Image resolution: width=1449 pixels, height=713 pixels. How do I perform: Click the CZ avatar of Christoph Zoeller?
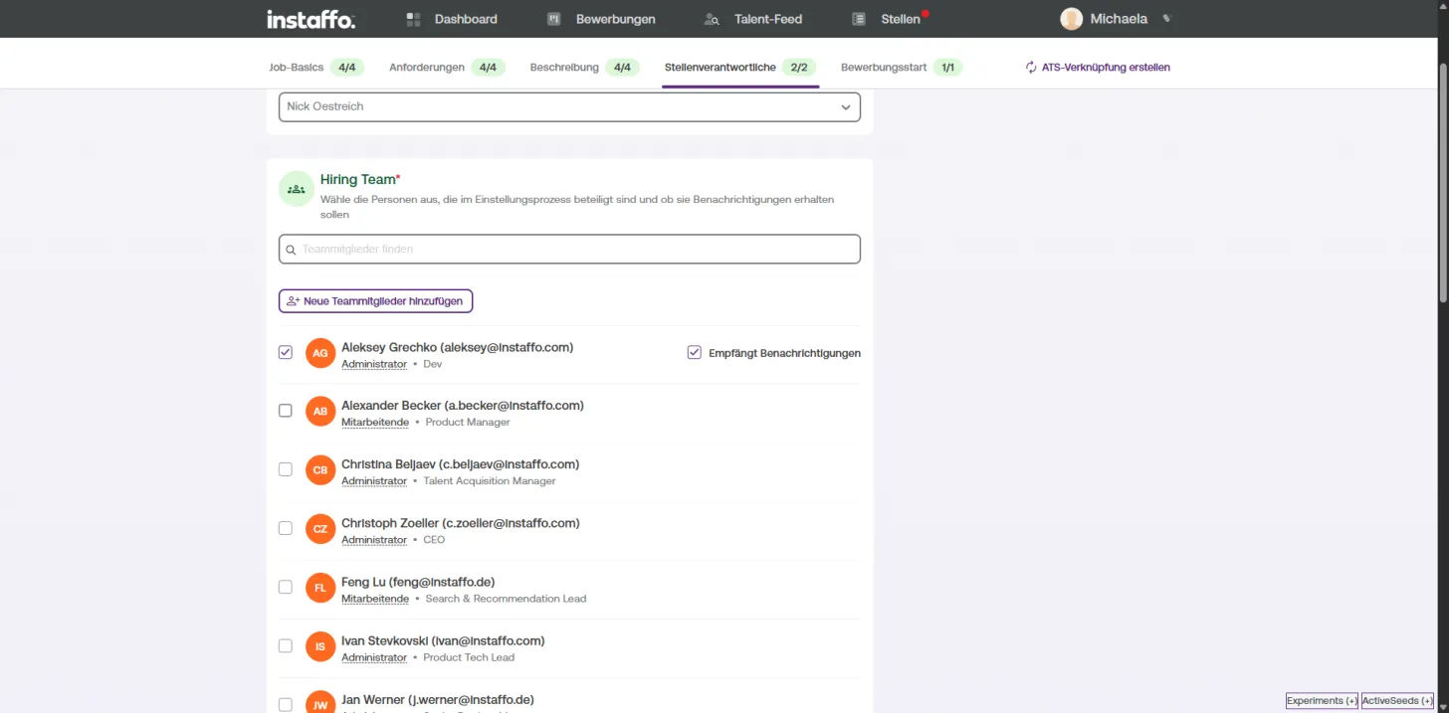tap(320, 529)
